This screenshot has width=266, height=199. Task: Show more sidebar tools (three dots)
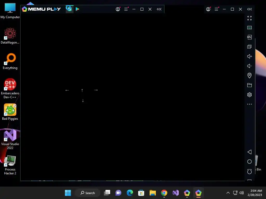tap(250, 104)
